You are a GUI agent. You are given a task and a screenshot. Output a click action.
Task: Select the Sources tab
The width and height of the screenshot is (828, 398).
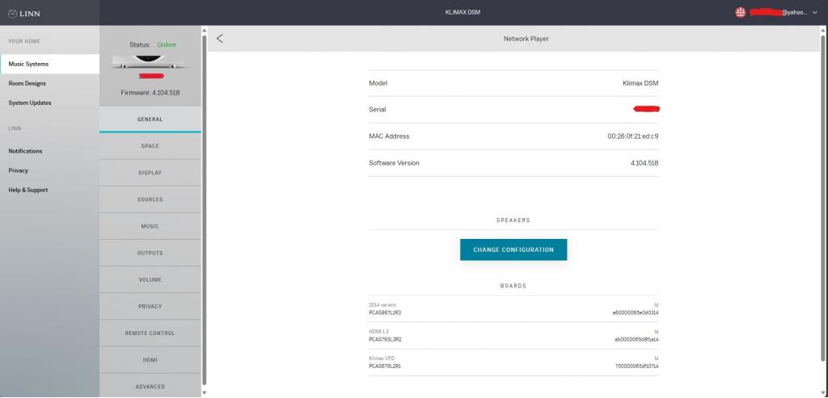point(150,199)
